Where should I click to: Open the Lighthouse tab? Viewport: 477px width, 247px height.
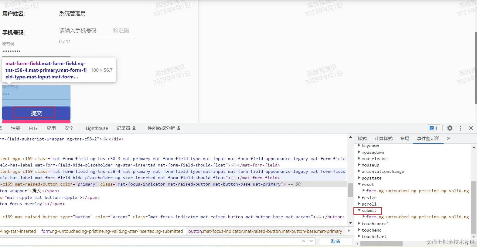pos(97,128)
